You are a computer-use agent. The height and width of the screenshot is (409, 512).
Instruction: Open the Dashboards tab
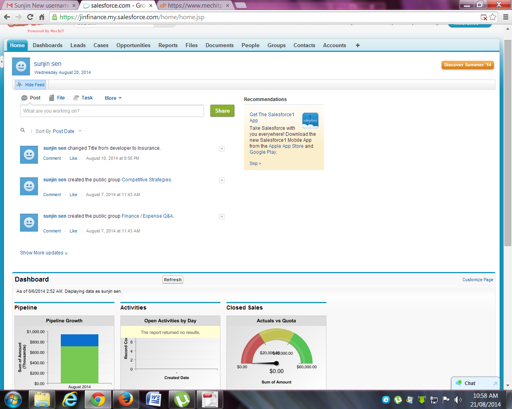(x=48, y=46)
